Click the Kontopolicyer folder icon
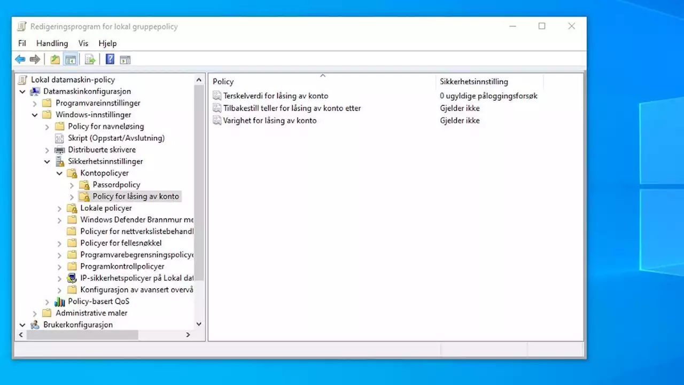The width and height of the screenshot is (684, 385). 72,173
